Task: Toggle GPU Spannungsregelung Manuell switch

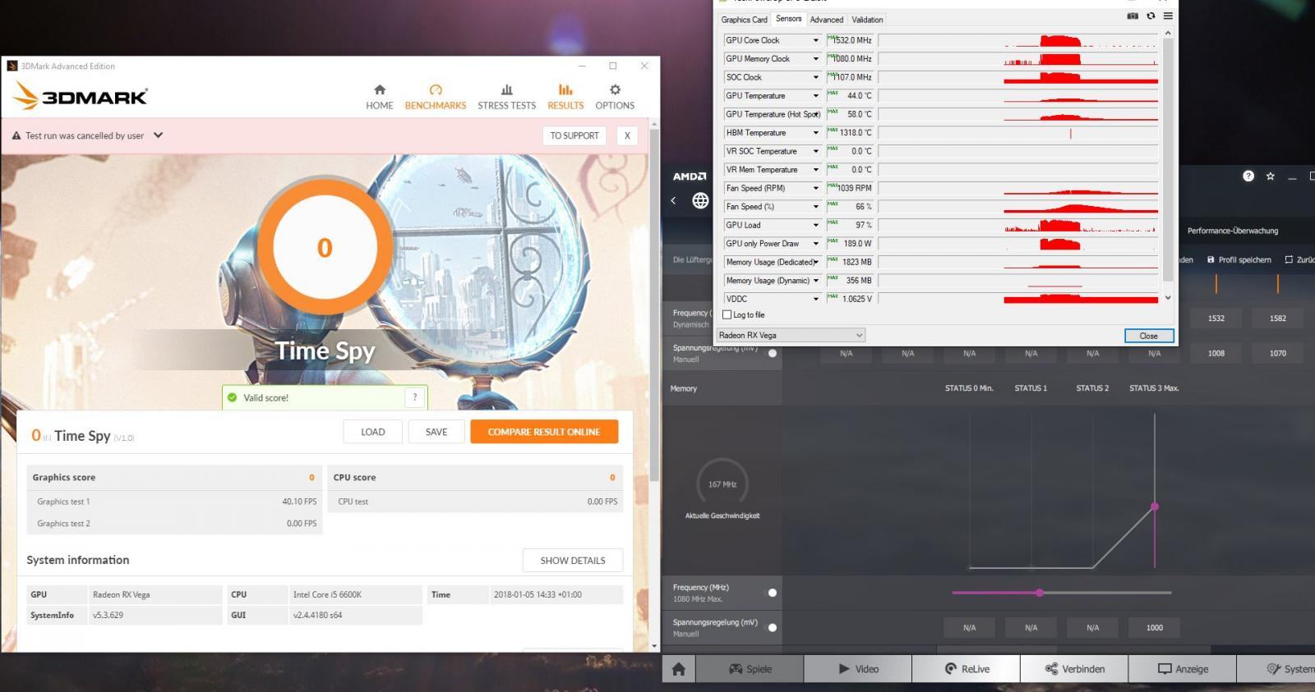Action: click(x=773, y=353)
